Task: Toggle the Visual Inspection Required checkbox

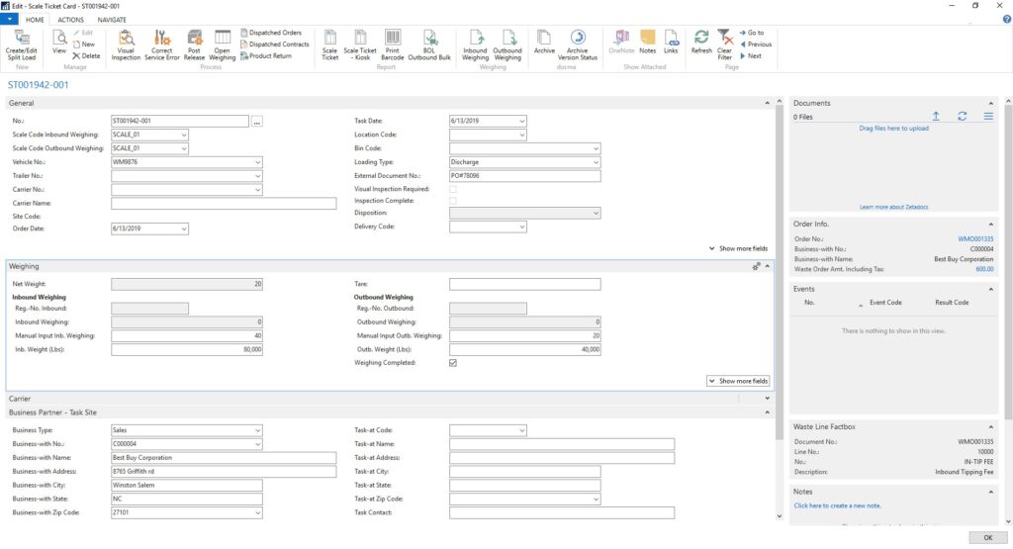Action: [453, 189]
